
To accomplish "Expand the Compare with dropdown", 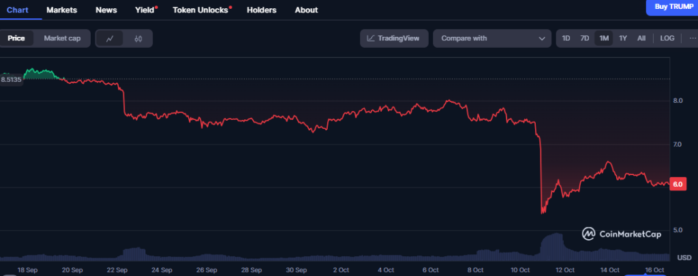I will [x=492, y=38].
